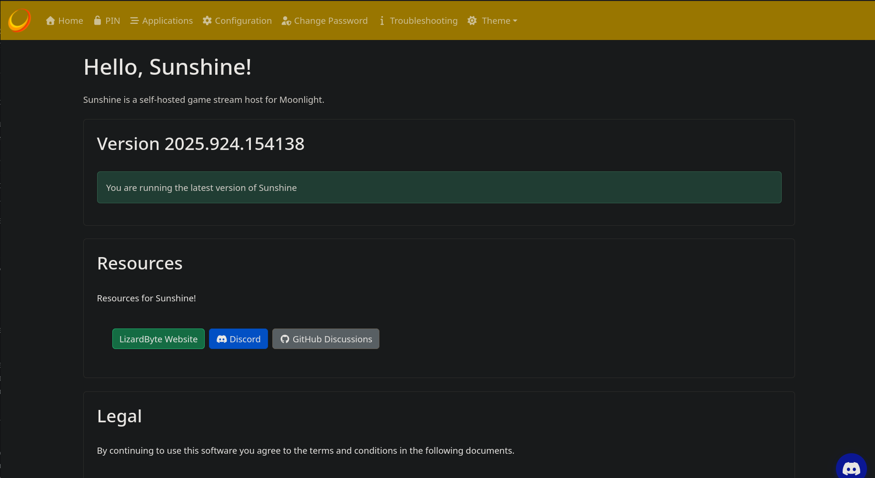This screenshot has width=875, height=478.
Task: Click the Sunshine logo in the navbar
Action: tap(19, 20)
